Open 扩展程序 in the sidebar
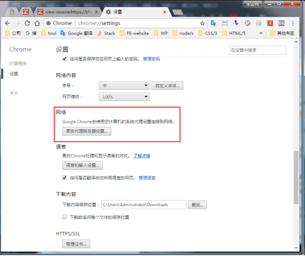The height and width of the screenshot is (256, 305). tap(18, 64)
